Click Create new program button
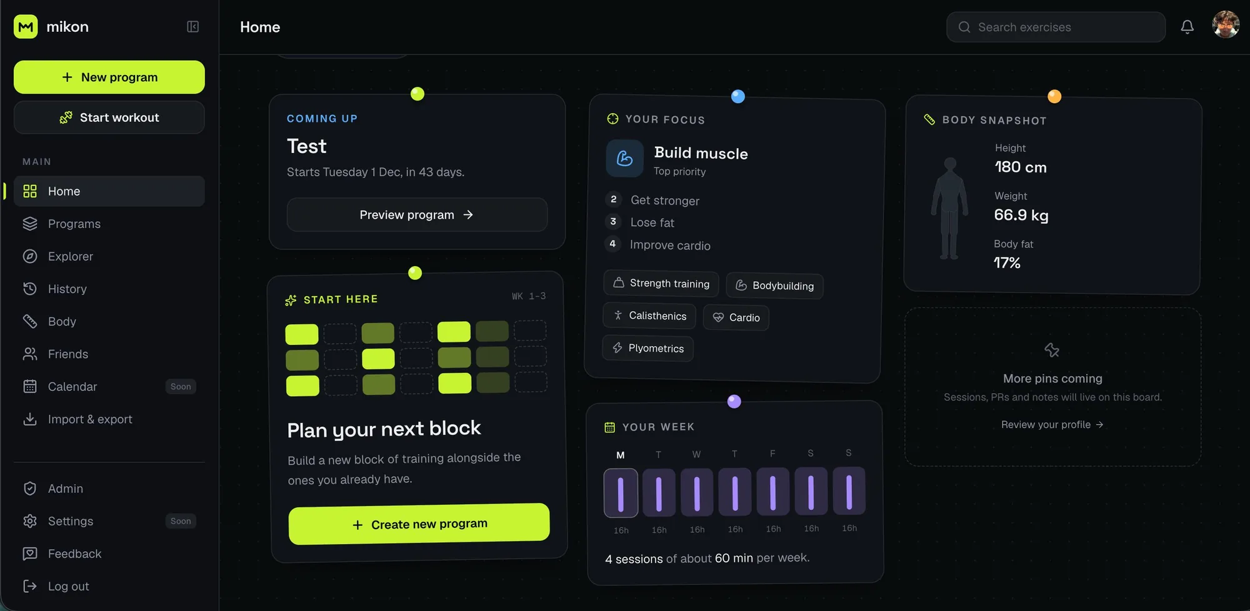 coord(419,524)
